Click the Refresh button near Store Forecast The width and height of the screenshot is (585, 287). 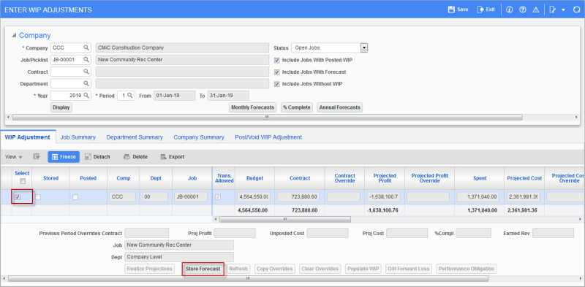click(x=238, y=269)
